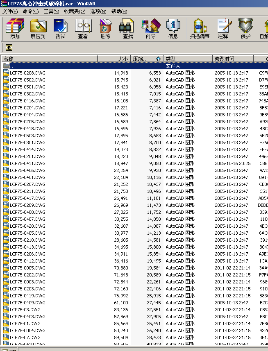Start the virus scan (扫描病毒) tool
Viewport: 268px width, 351px height.
click(x=200, y=29)
